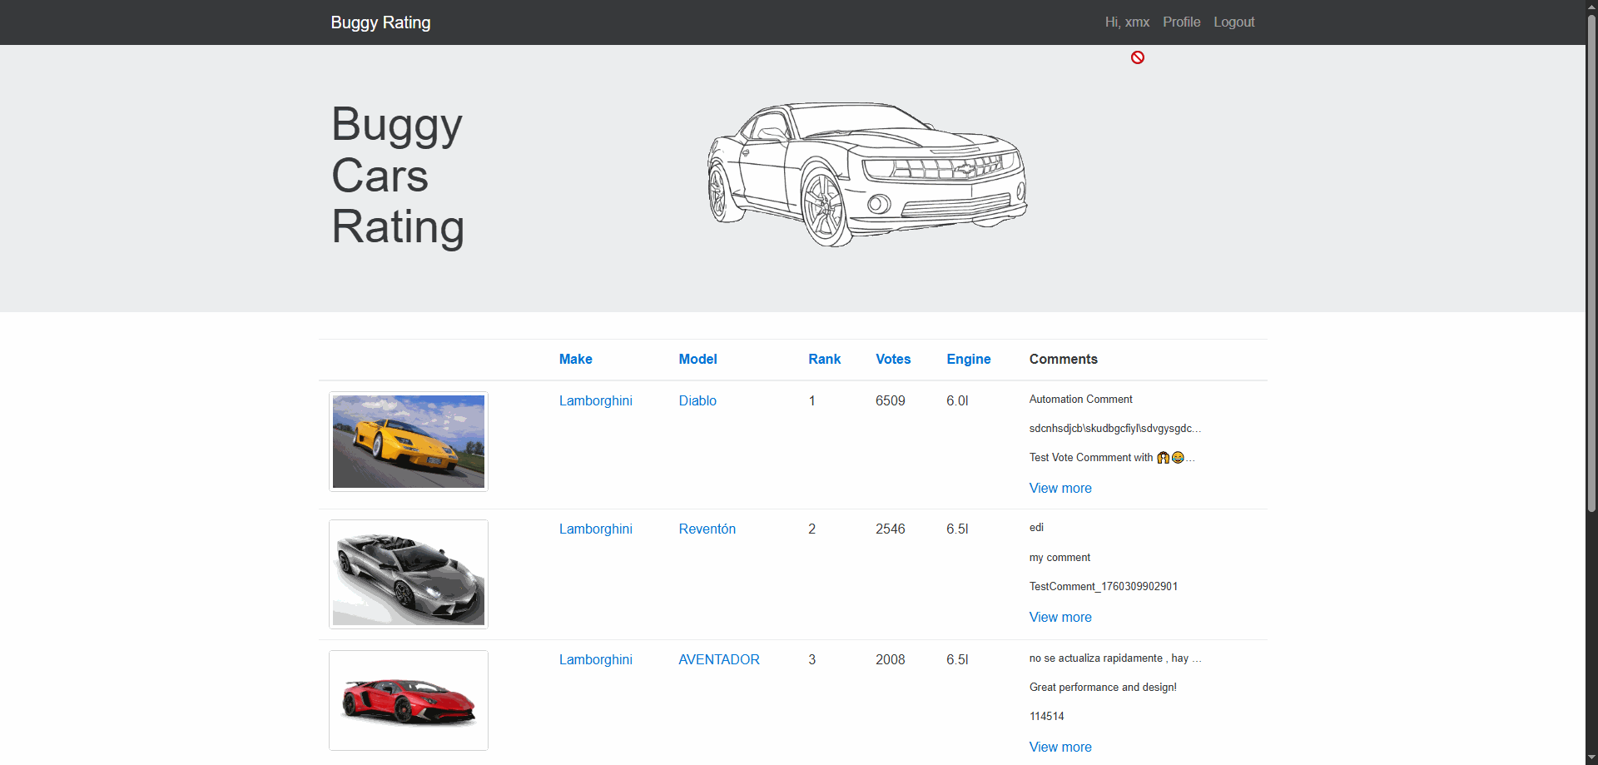This screenshot has height=765, width=1598.
Task: Click the sketched Camaro car banner image
Action: tap(866, 175)
